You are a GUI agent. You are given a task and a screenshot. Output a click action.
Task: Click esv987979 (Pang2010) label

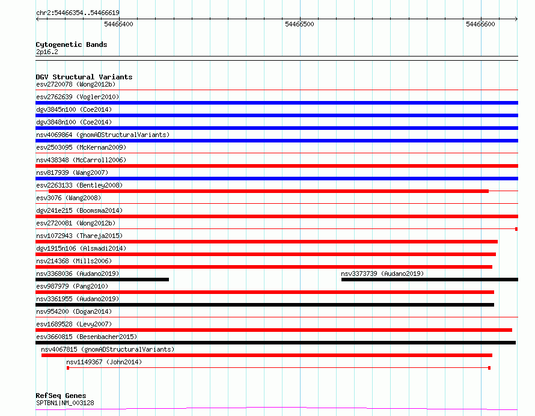point(72,286)
